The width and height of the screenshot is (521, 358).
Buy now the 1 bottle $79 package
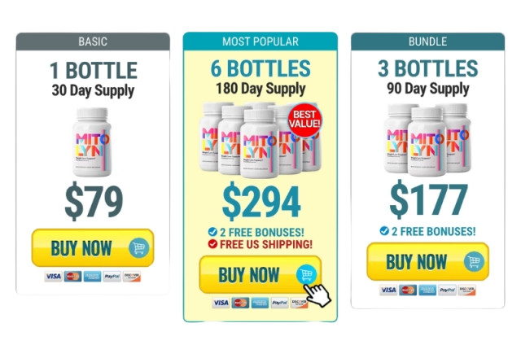[93, 247]
